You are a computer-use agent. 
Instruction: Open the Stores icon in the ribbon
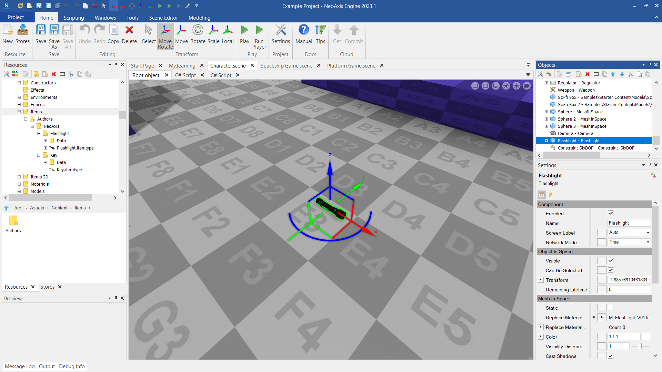23,34
